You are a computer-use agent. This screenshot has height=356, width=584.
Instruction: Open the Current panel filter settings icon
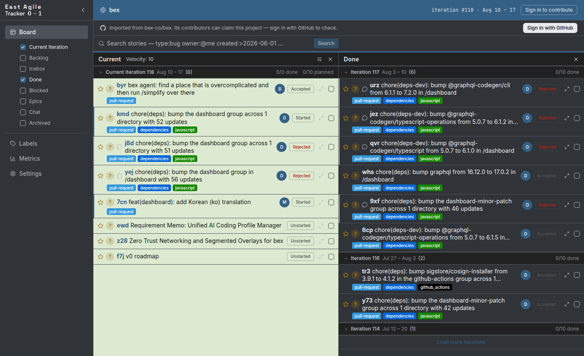[320, 59]
